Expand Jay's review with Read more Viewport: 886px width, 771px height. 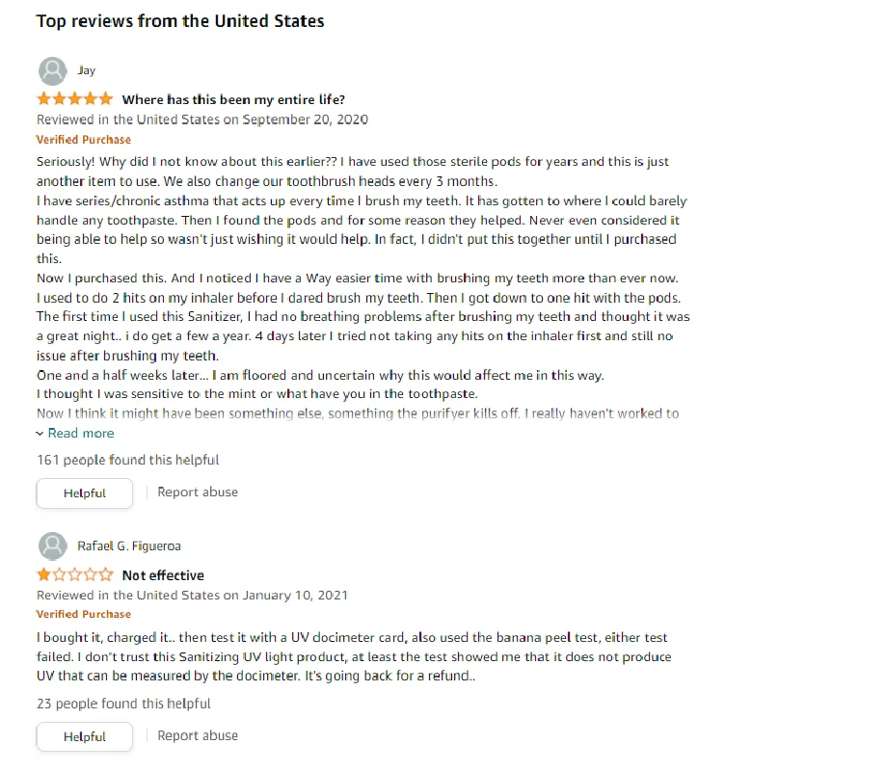click(81, 434)
